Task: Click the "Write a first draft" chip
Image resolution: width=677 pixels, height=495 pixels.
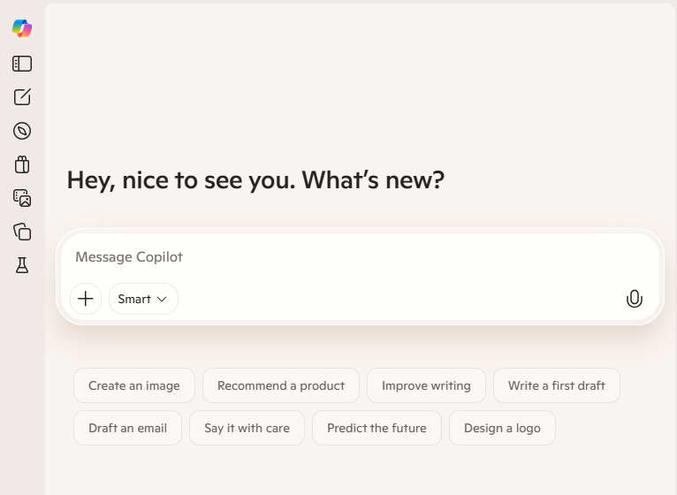Action: tap(557, 385)
